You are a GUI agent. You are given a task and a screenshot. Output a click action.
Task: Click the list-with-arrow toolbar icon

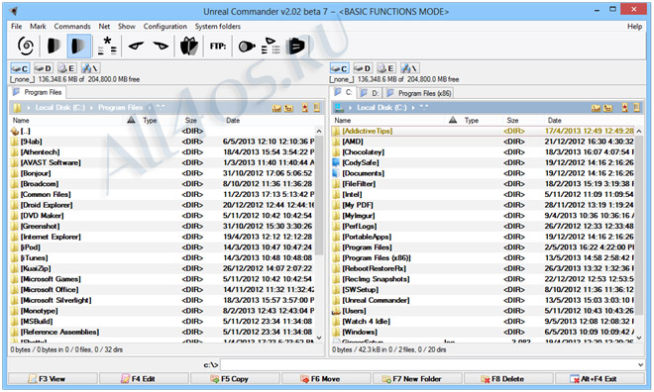pyautogui.click(x=271, y=46)
